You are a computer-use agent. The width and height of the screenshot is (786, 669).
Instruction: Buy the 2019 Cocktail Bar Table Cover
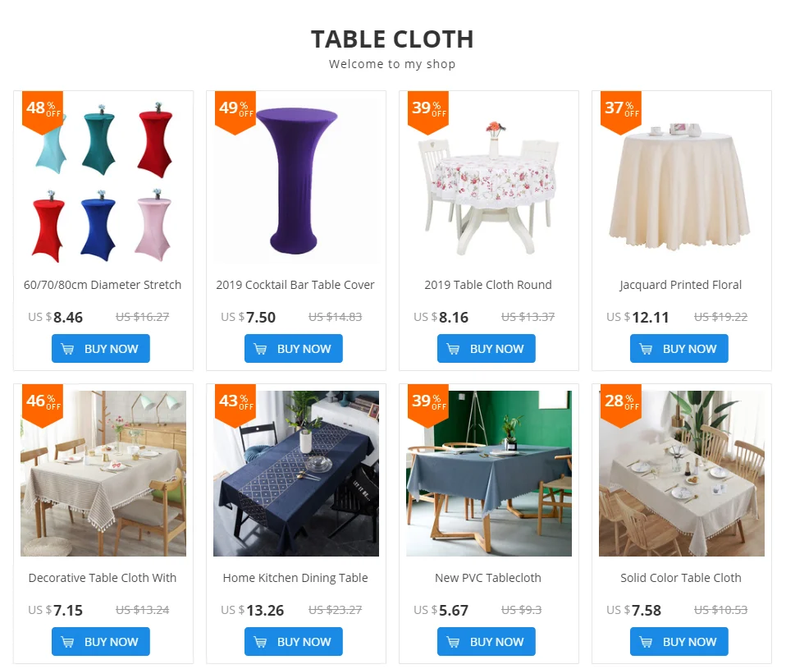tap(294, 349)
